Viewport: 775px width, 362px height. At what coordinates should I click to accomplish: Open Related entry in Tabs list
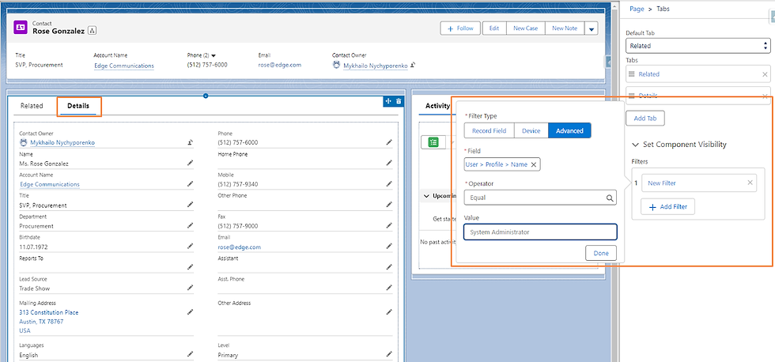tap(649, 74)
